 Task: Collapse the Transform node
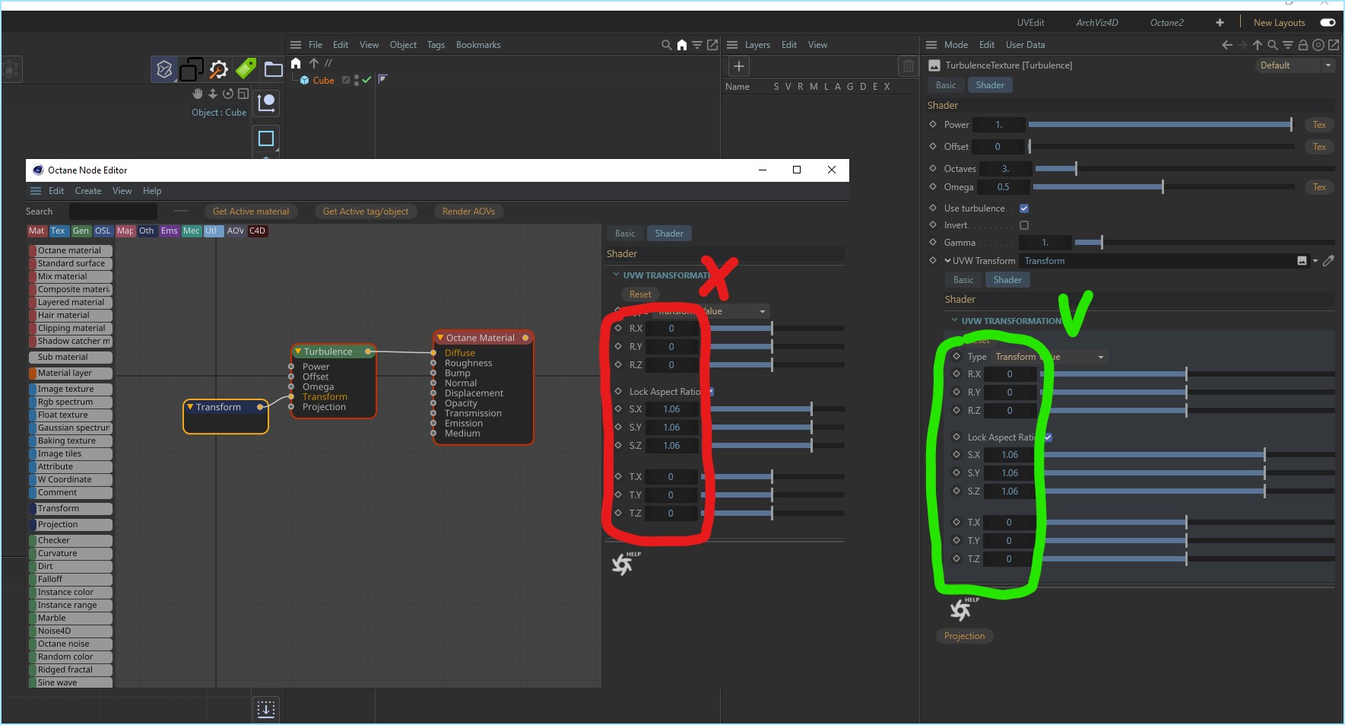(x=190, y=407)
